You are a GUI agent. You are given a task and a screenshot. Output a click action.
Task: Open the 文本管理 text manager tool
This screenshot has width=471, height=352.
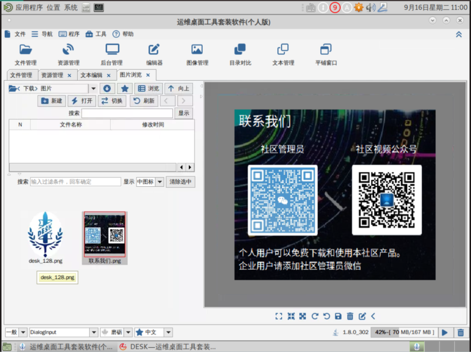283,55
